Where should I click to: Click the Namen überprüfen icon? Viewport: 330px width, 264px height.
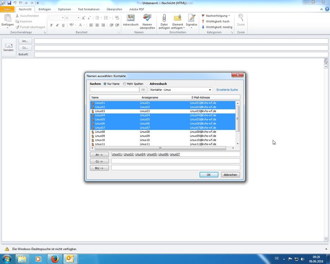pos(147,18)
